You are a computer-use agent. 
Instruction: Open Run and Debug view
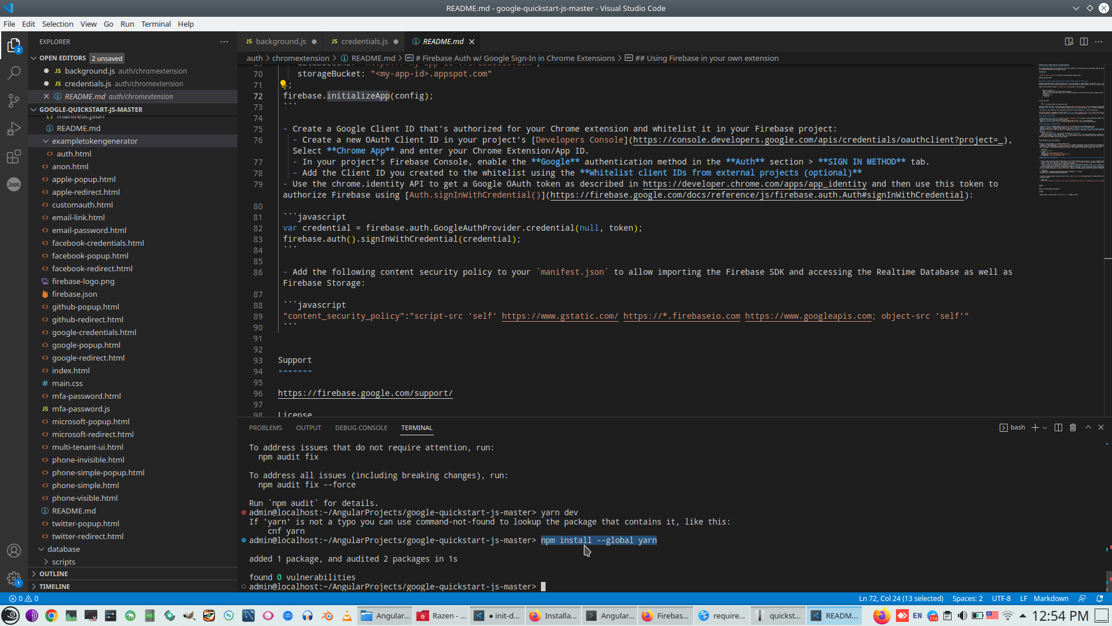pos(14,129)
